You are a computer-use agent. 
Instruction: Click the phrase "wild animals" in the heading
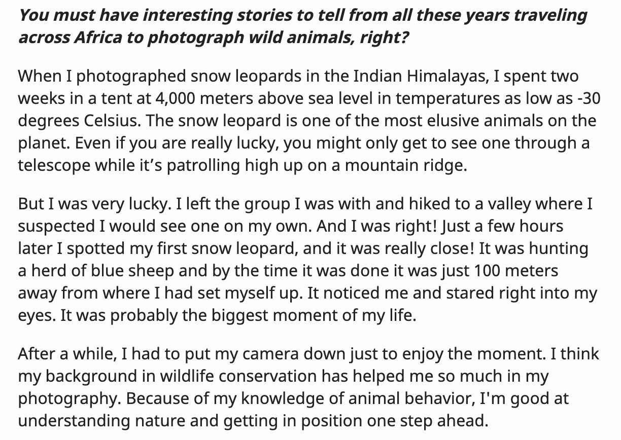coord(302,38)
